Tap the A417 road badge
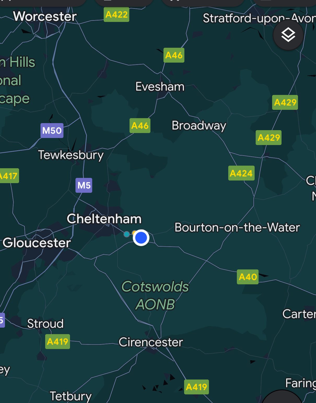 (x=9, y=176)
